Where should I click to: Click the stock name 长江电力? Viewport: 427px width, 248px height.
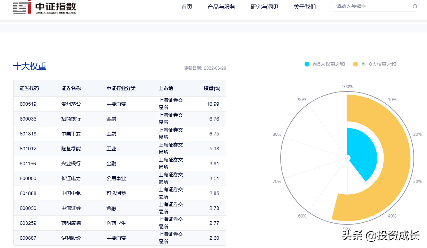pos(71,178)
